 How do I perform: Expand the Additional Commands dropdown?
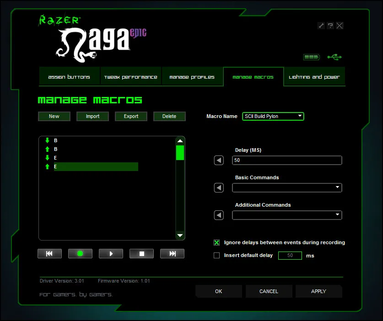287,215
